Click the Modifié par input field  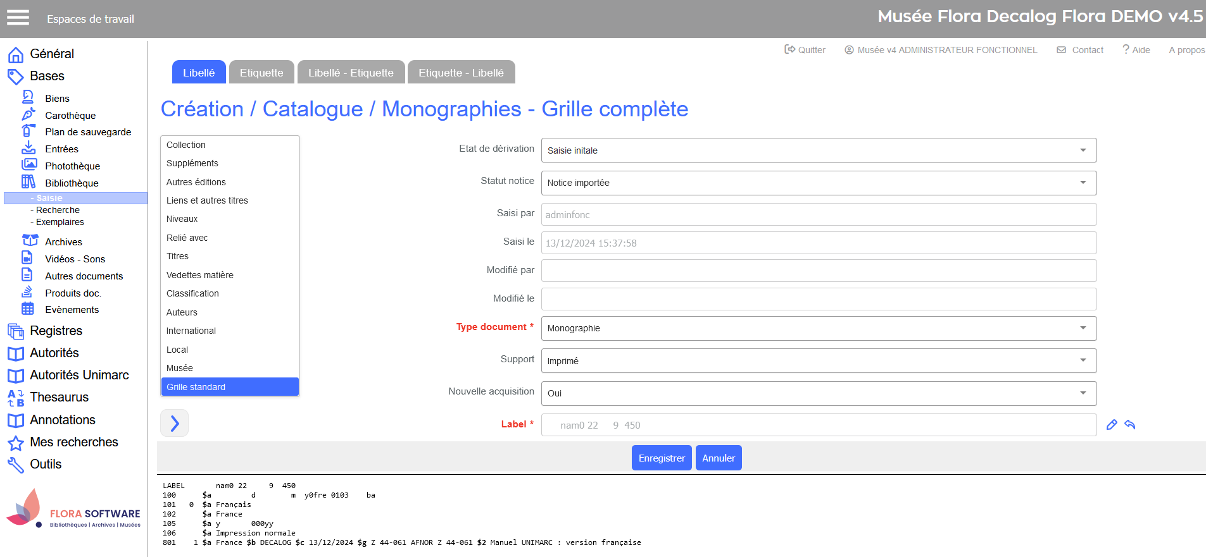[819, 271]
